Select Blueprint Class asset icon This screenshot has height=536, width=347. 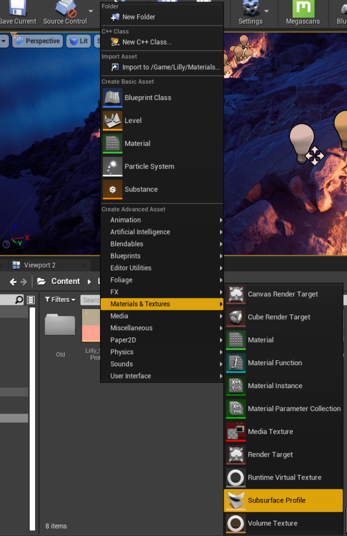click(112, 98)
